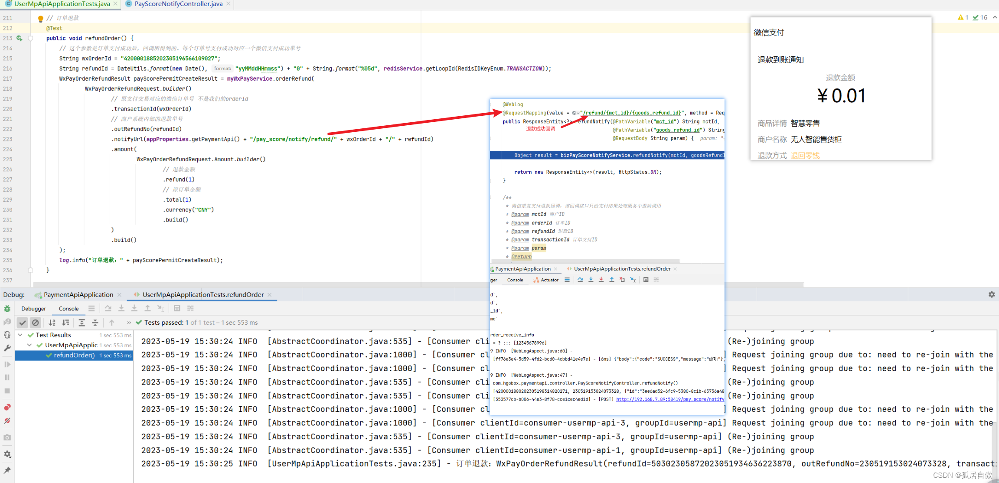
Task: Toggle Show Passed tests checkmark button
Action: tap(23, 323)
